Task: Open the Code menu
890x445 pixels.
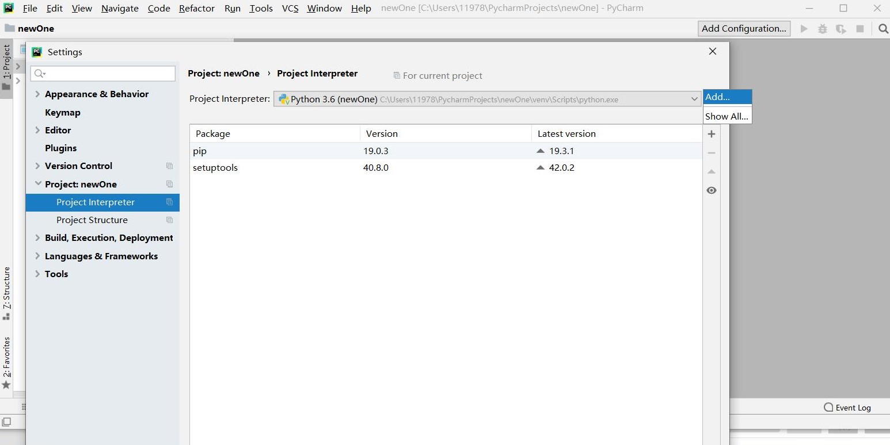Action: coord(159,9)
